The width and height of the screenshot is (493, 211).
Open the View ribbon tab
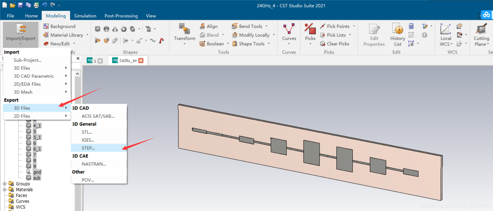tap(151, 16)
